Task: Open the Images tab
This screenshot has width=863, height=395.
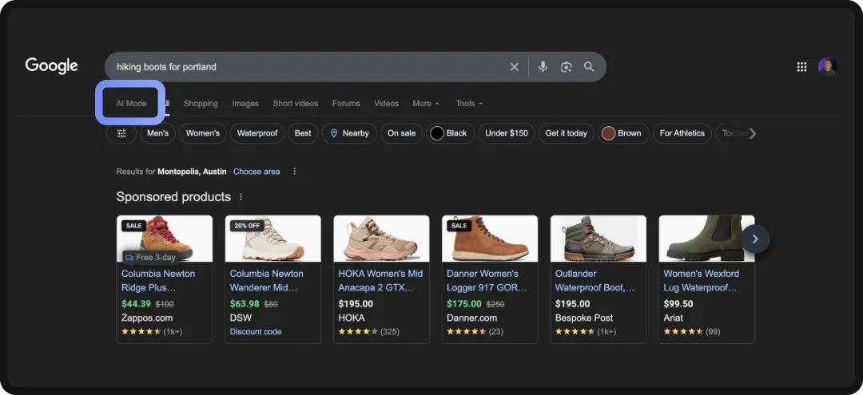Action: coord(245,103)
